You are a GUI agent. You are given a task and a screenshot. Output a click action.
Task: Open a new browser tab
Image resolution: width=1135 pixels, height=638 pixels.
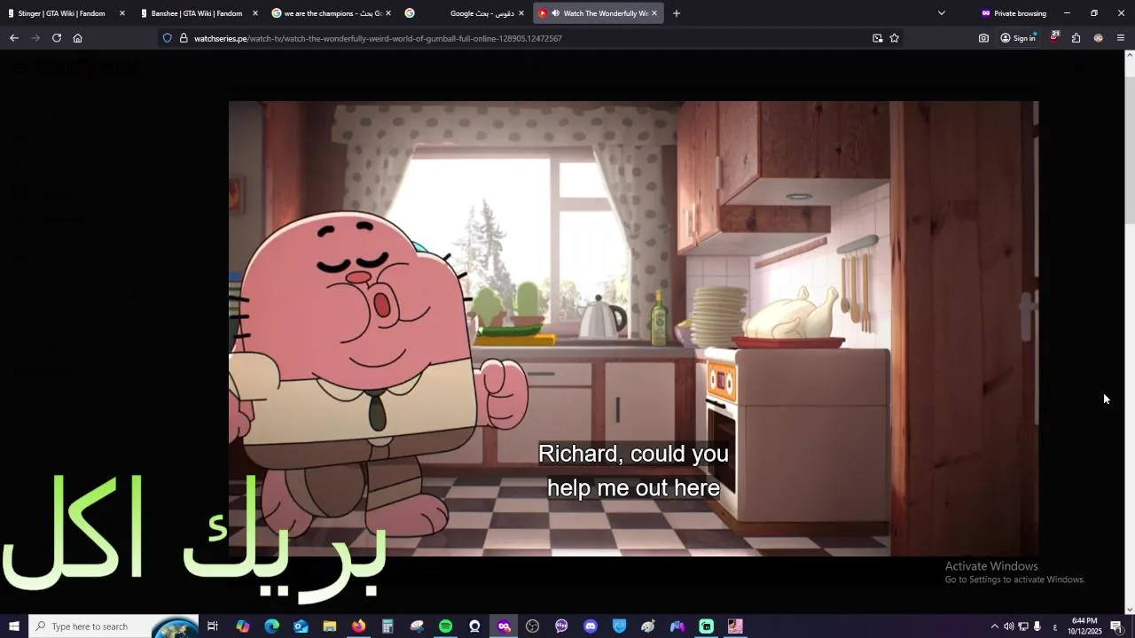pos(677,13)
